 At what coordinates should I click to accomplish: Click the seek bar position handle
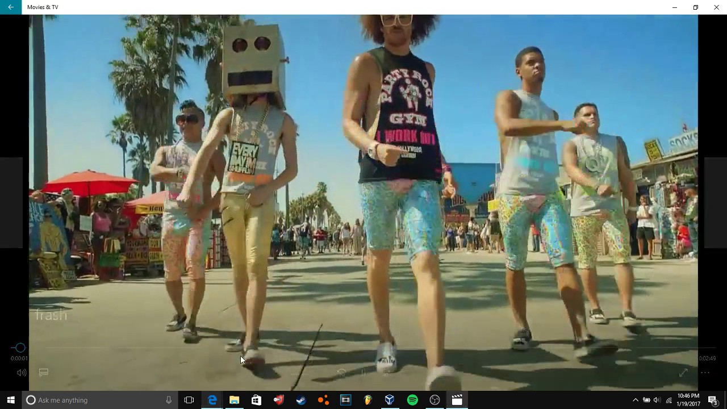pos(20,348)
